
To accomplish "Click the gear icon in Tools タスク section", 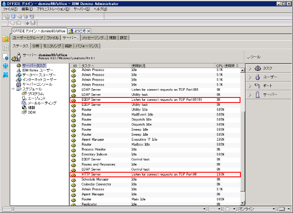I will pos(258,68).
